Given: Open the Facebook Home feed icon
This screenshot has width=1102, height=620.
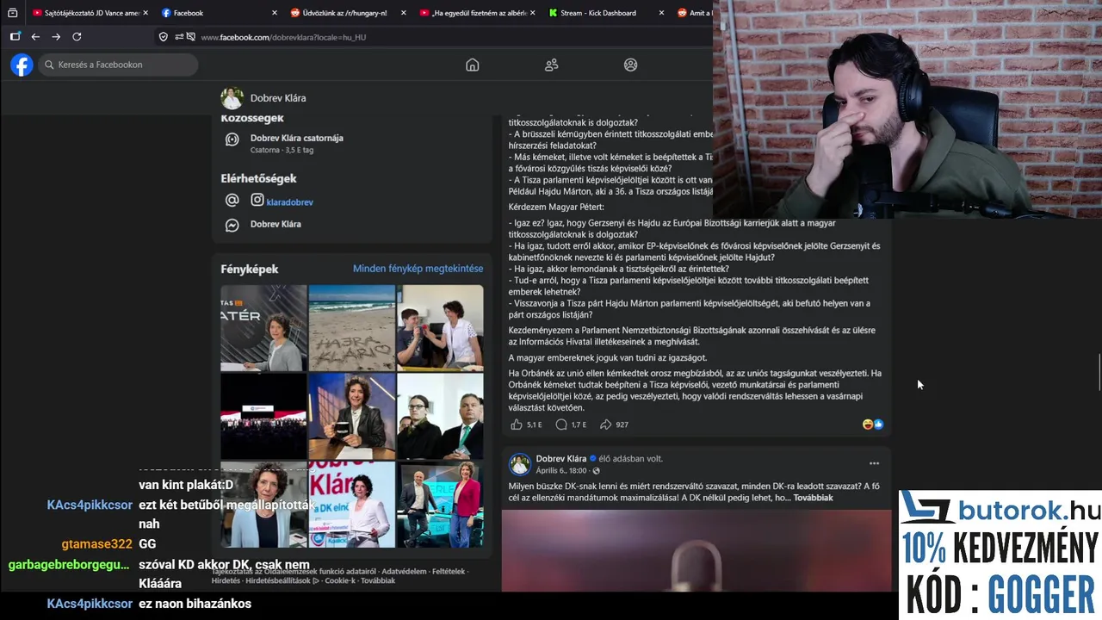Looking at the screenshot, I should [x=472, y=65].
